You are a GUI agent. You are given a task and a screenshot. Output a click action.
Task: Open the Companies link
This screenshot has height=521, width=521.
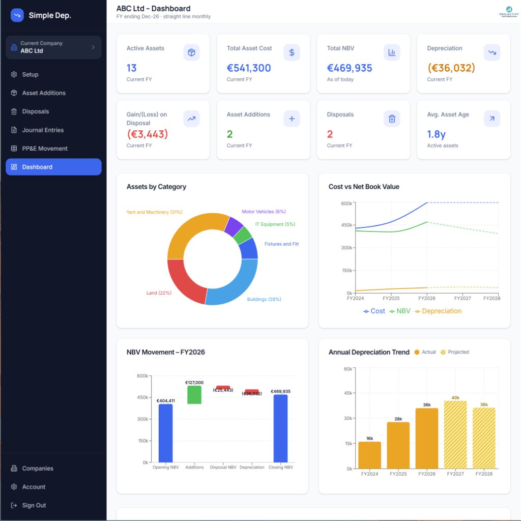click(53, 468)
